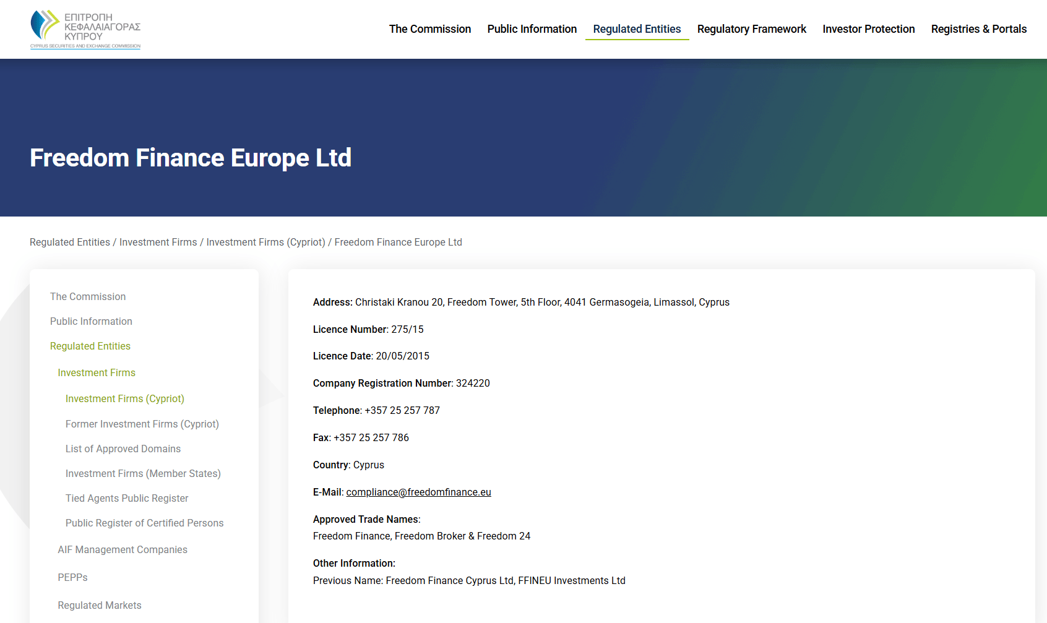The width and height of the screenshot is (1047, 623).
Task: Go to Investment Firms breadcrumb link
Action: 158,243
